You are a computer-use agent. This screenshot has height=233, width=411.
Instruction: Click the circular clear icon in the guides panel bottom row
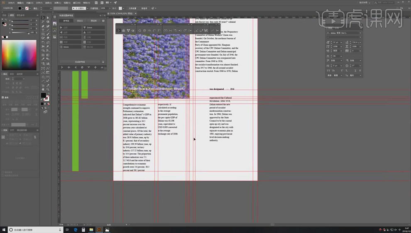[82, 67]
